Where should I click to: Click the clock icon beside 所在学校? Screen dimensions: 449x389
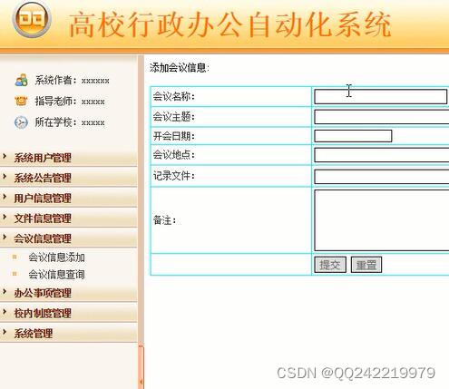tap(21, 122)
